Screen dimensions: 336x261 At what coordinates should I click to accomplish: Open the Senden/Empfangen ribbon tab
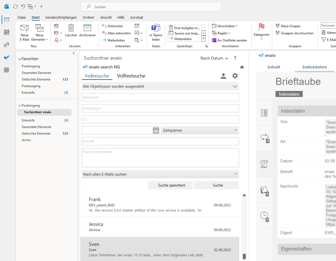tap(61, 17)
